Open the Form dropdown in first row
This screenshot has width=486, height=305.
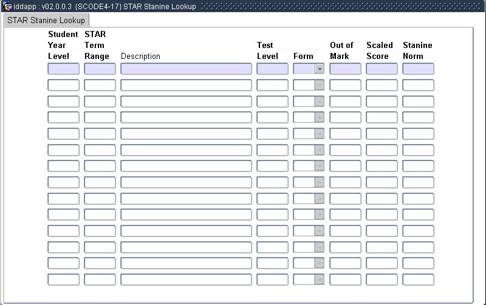tap(320, 69)
